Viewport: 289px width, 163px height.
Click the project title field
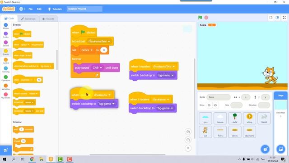click(x=84, y=9)
